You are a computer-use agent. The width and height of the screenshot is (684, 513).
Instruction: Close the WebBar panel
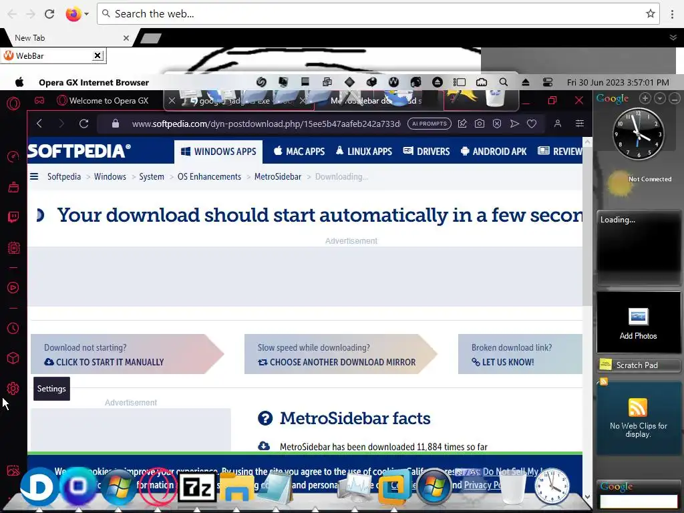click(x=98, y=55)
